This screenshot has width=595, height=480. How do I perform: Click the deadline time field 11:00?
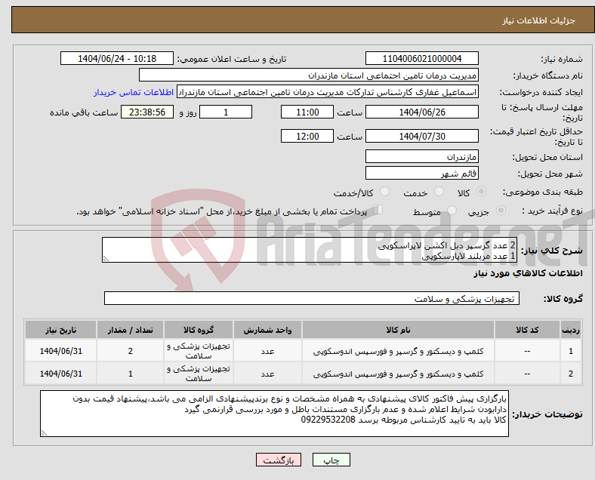point(307,112)
